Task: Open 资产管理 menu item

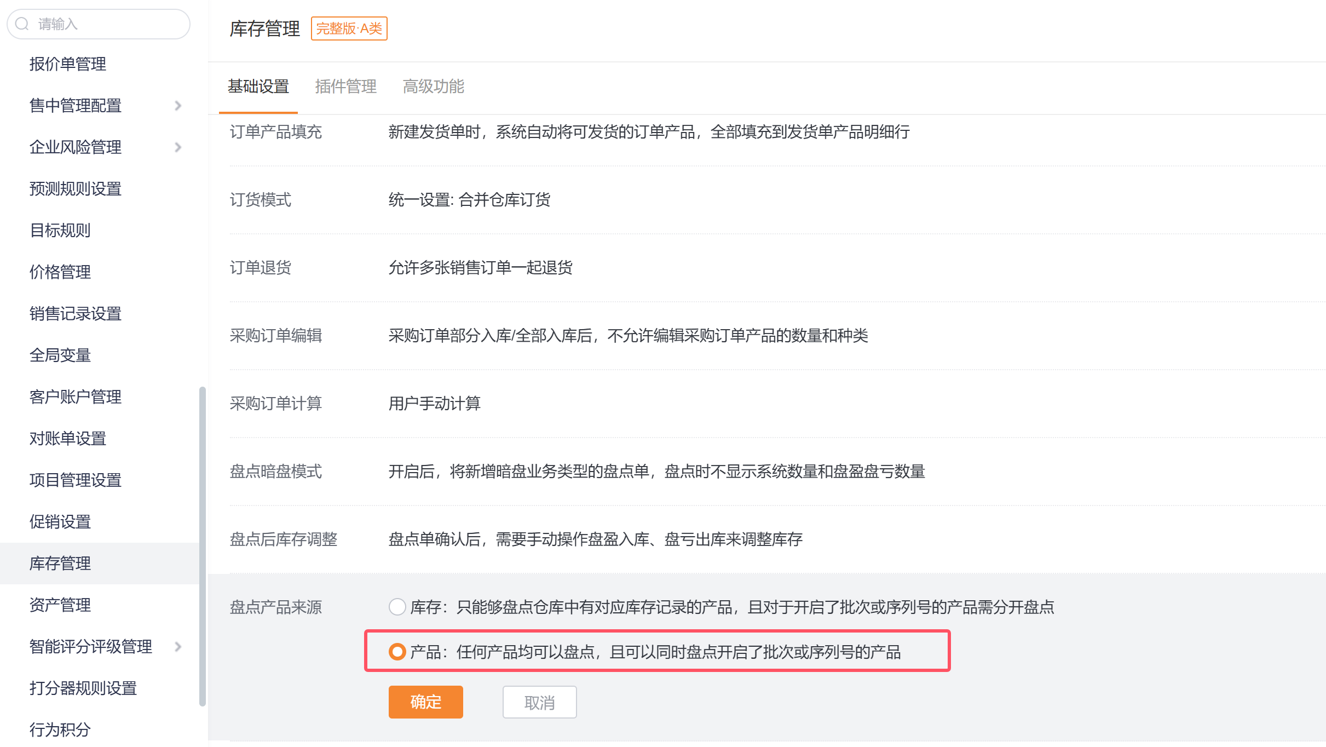Action: click(x=60, y=605)
